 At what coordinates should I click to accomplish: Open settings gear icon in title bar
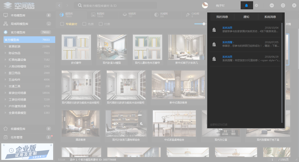click(x=256, y=6)
